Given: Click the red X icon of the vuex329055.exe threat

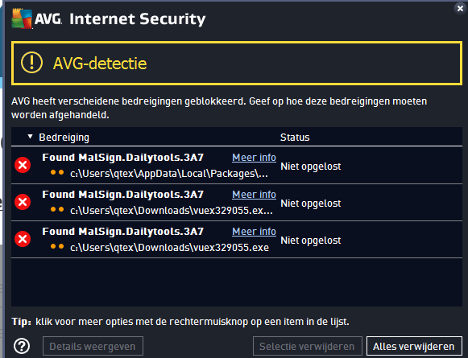Looking at the screenshot, I should (23, 239).
